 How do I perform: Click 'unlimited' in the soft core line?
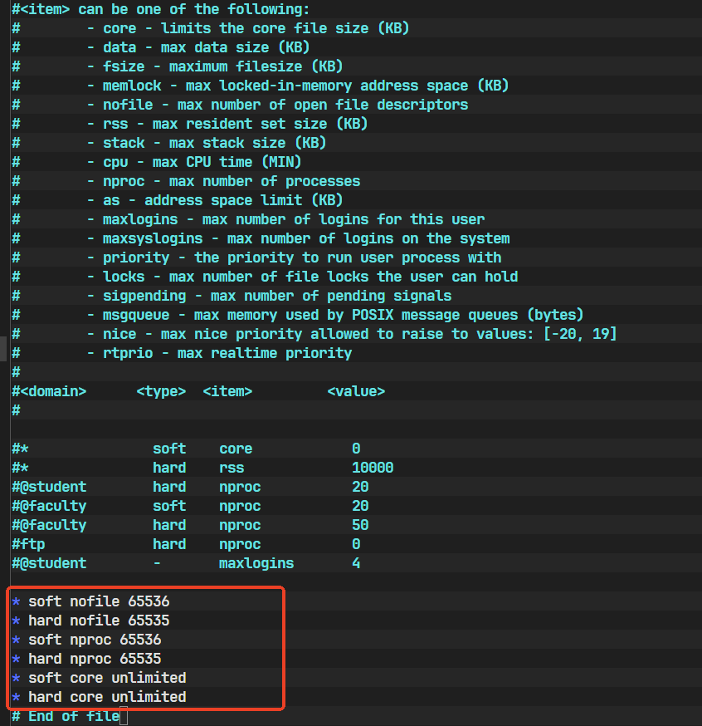[149, 678]
